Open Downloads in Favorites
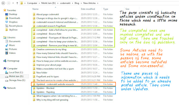The width and height of the screenshot is (179, 105). [x=15, y=18]
